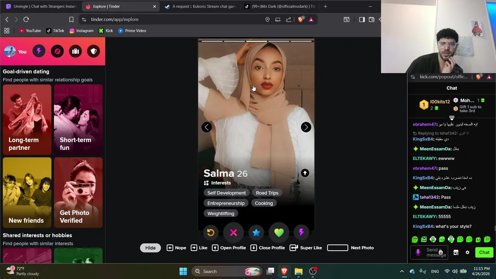Open the purple lightning icon in Tinder header
The width and height of the screenshot is (496, 279).
coord(39,51)
